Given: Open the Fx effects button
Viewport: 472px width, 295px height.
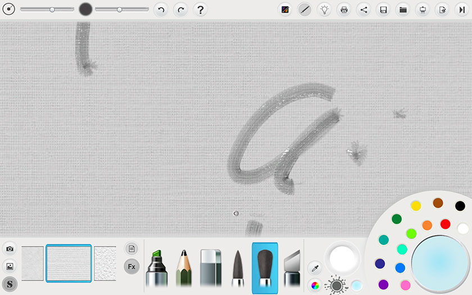Looking at the screenshot, I should tap(131, 266).
